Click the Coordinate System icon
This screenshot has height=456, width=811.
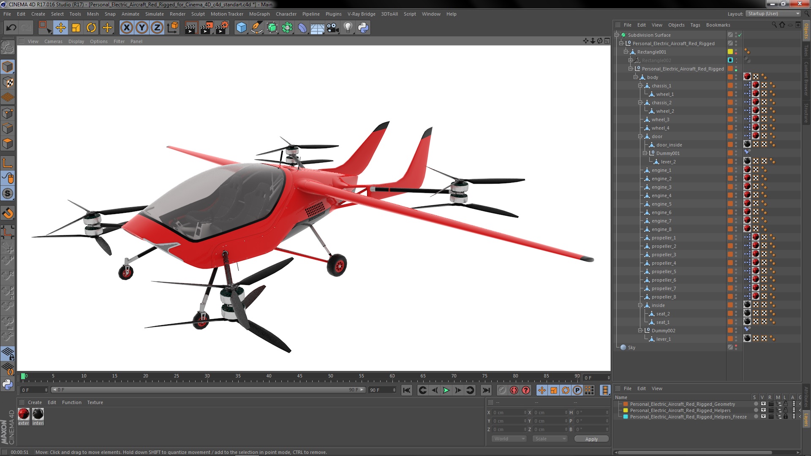pos(173,28)
